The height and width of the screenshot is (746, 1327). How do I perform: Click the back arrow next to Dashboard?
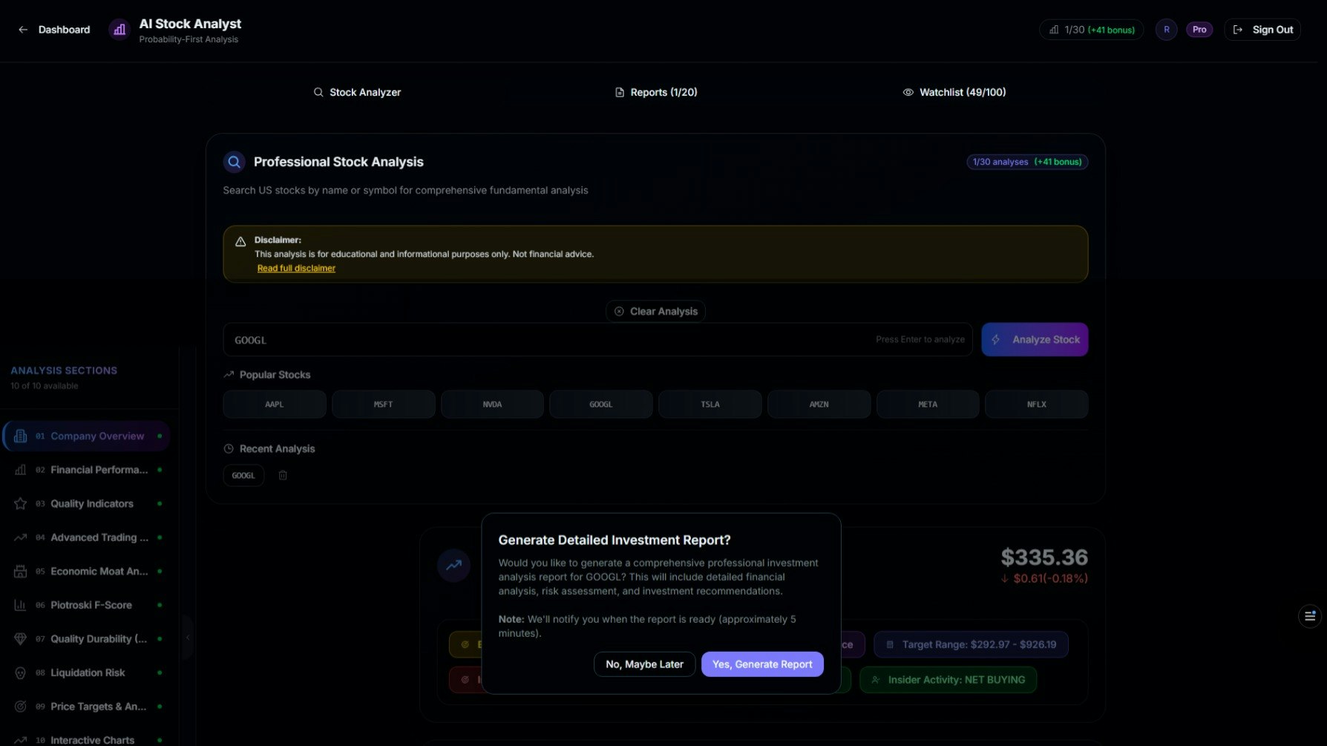tap(23, 30)
